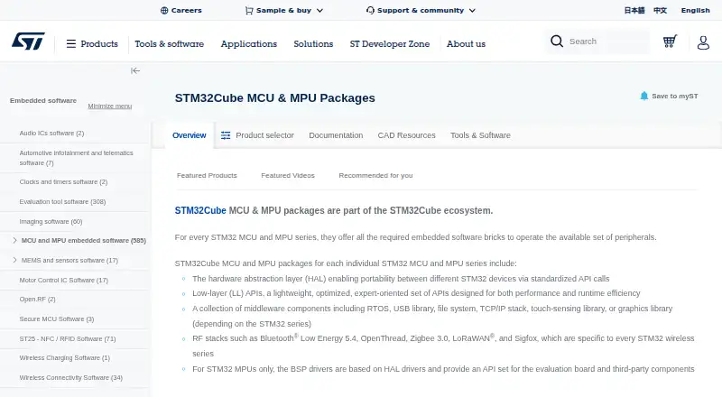Switch language to Japanese

634,10
